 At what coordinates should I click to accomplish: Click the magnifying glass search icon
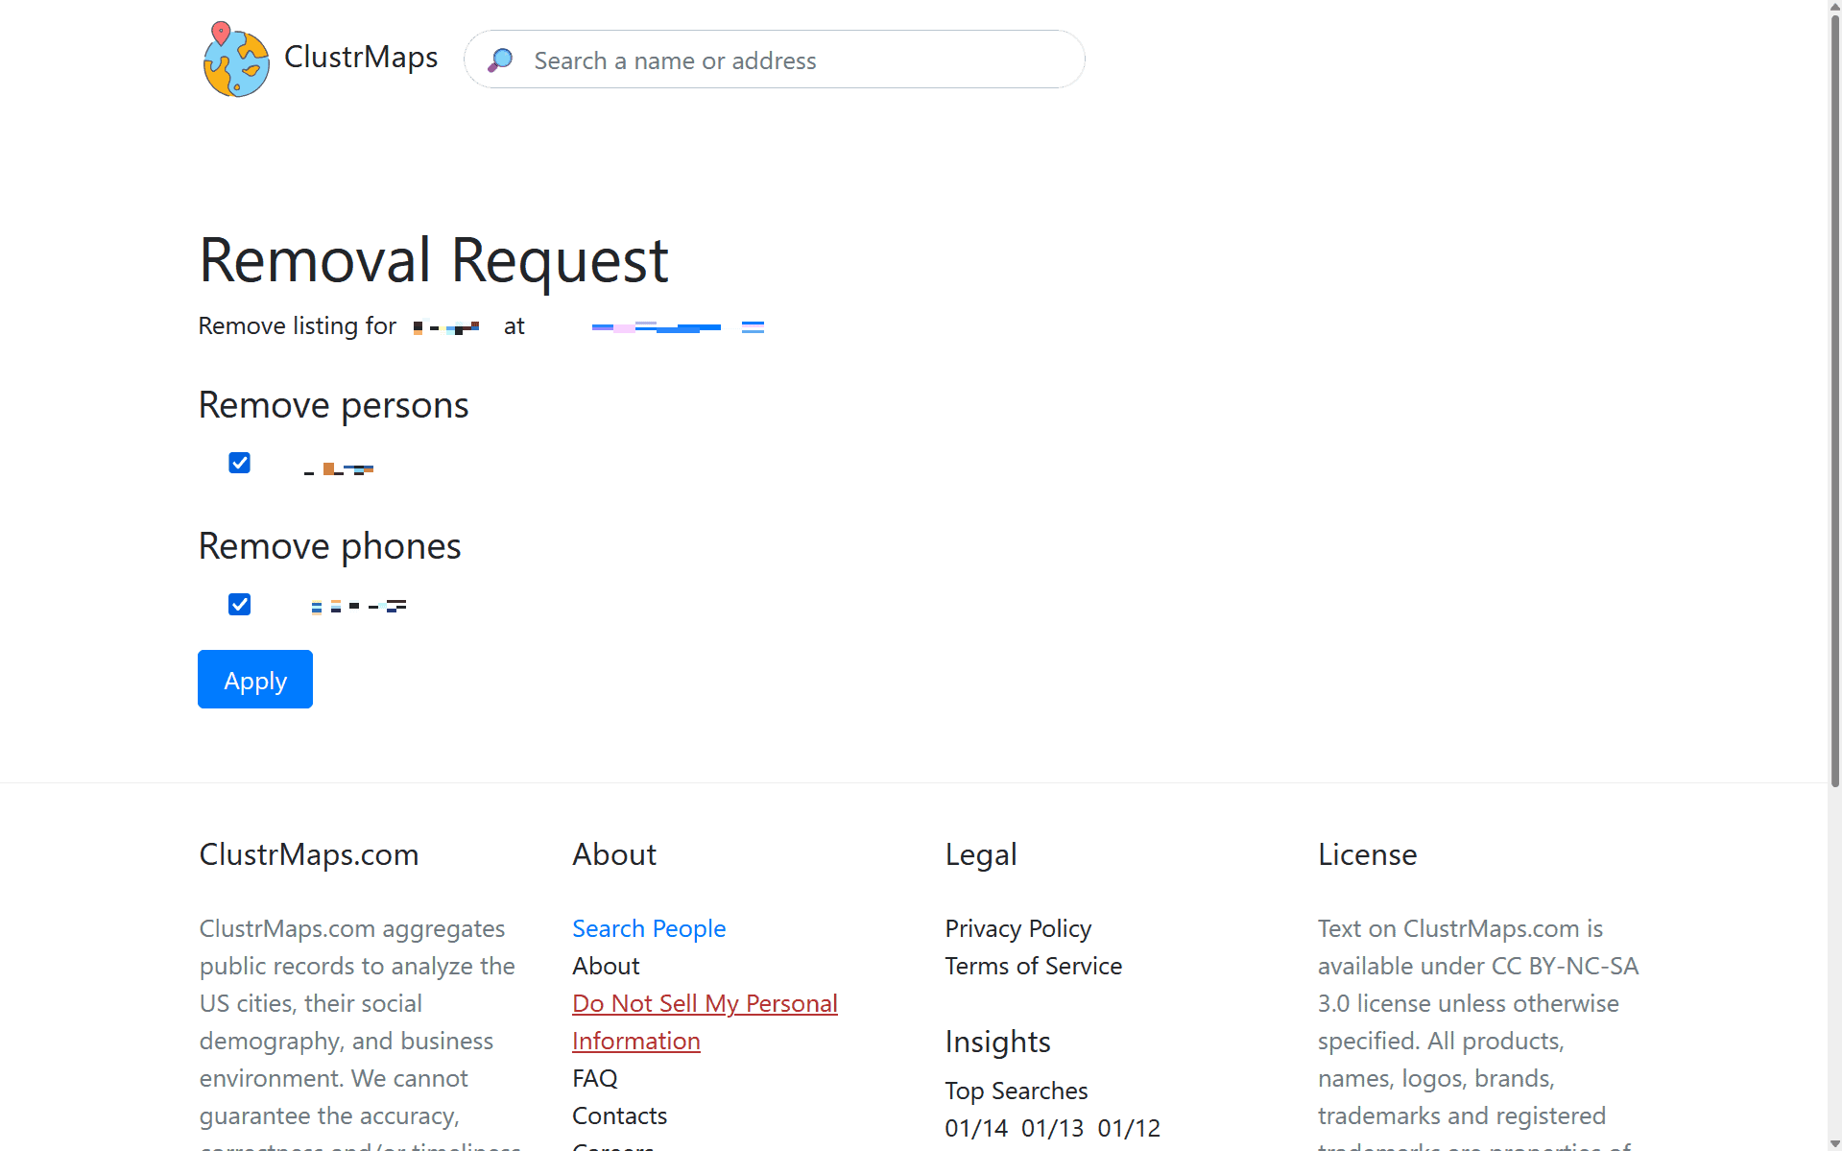coord(501,60)
